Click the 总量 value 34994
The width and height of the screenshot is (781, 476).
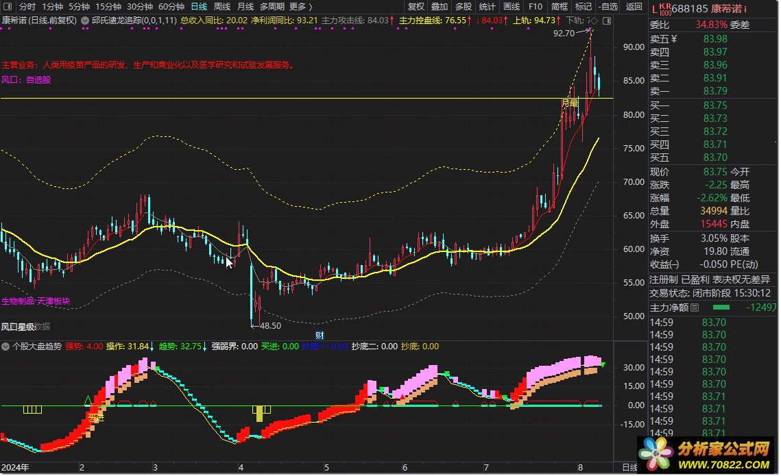tap(714, 211)
